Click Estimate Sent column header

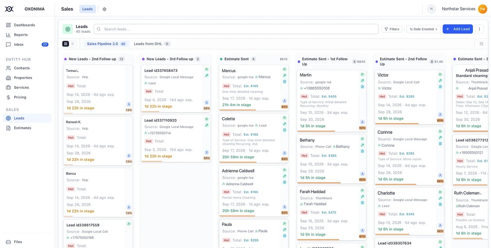point(236,59)
